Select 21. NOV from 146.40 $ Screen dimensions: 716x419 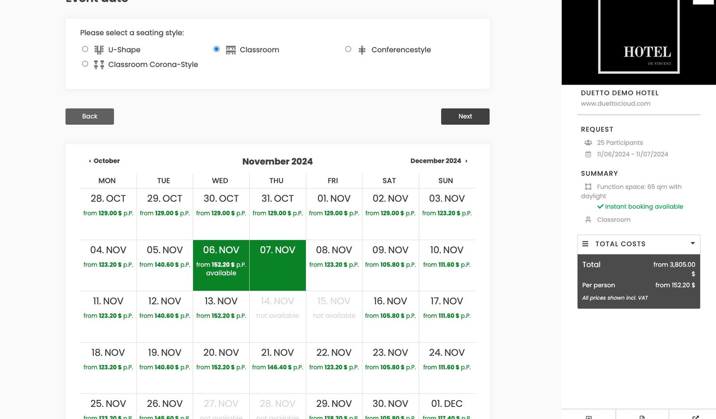click(x=277, y=368)
